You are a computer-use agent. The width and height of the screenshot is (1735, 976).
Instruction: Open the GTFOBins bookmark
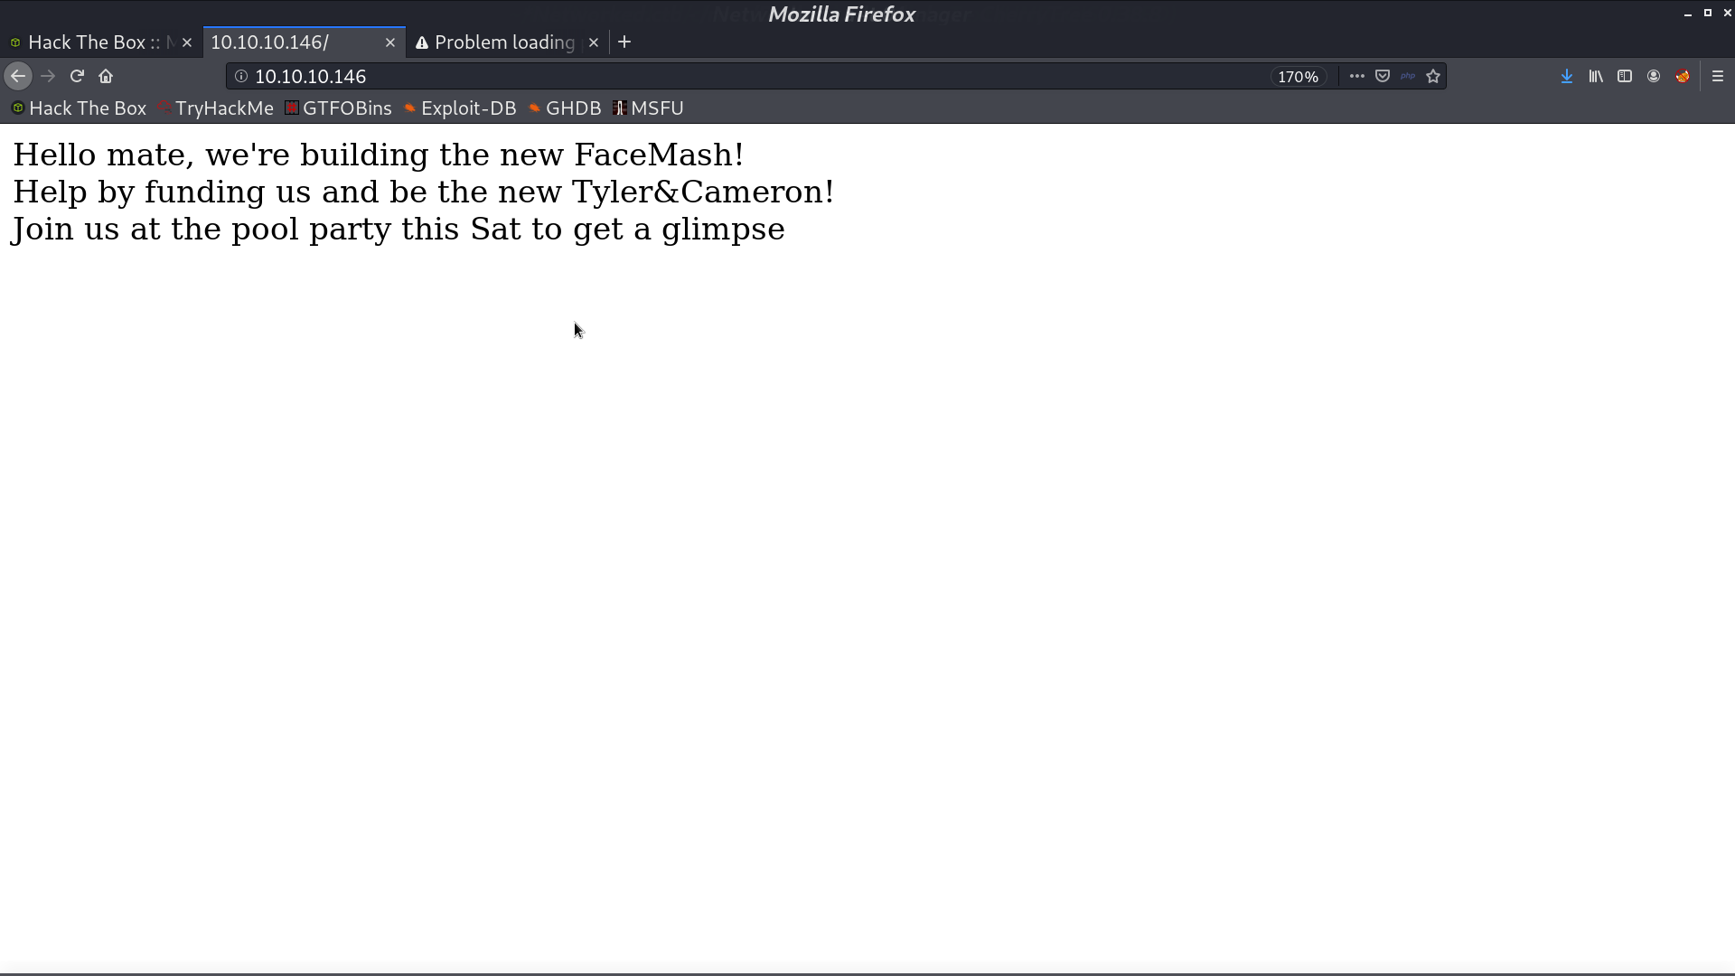tap(338, 108)
